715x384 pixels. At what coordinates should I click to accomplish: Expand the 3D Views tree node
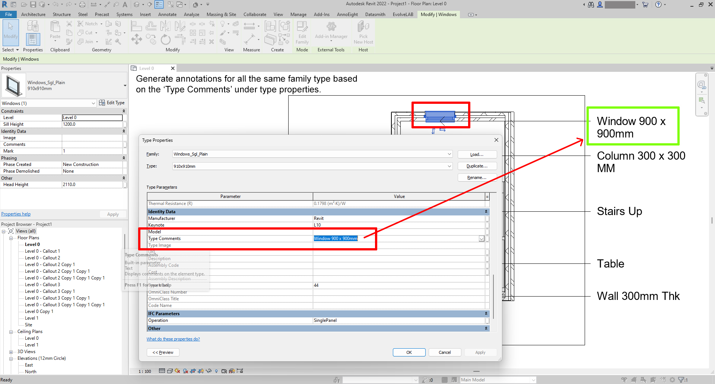(11, 352)
